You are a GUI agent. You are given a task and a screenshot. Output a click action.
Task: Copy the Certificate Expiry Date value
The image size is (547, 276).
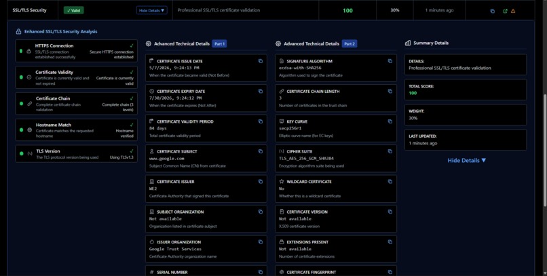pos(260,92)
